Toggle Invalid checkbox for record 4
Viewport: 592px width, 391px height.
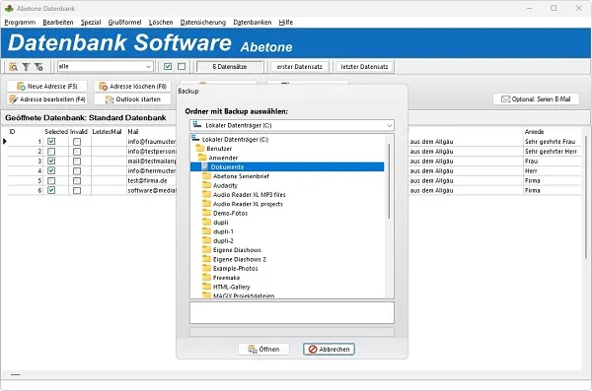click(77, 170)
